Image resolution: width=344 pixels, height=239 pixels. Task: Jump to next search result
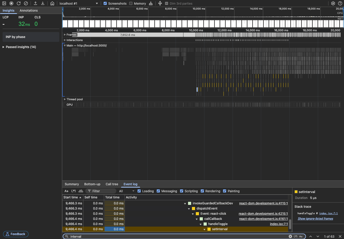point(318,236)
